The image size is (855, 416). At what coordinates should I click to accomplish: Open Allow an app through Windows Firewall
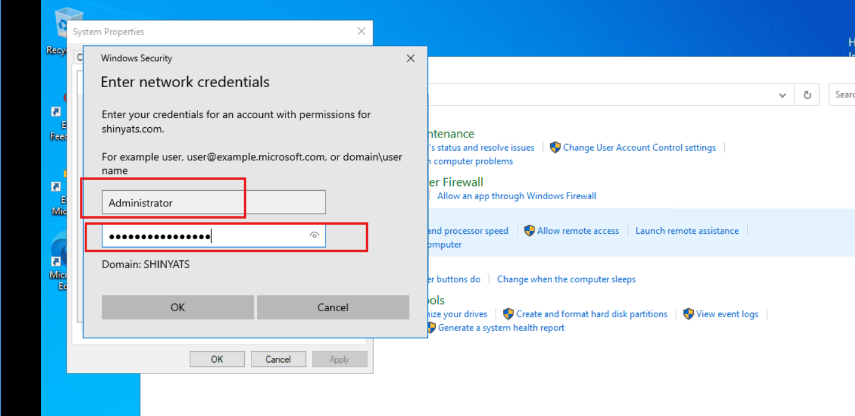coord(517,196)
